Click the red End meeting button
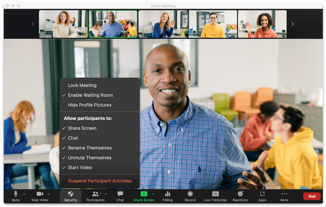 click(312, 196)
